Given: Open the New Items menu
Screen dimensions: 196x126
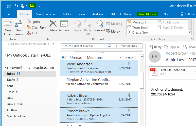Looking at the screenshot, I should tap(18, 28).
